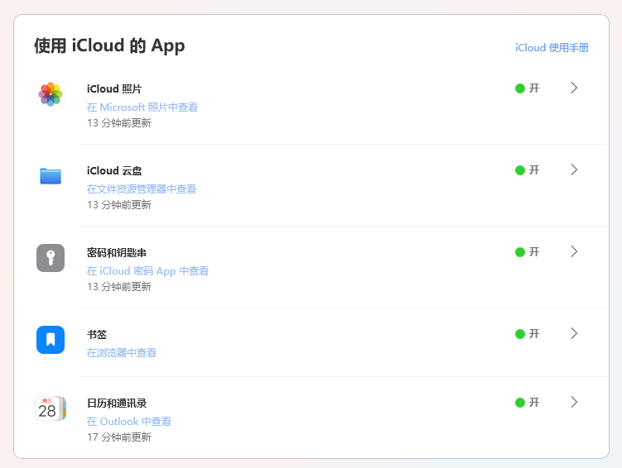Click the 密码和钥匙串 gray key icon
Screen dimensions: 622x468
[51, 258]
